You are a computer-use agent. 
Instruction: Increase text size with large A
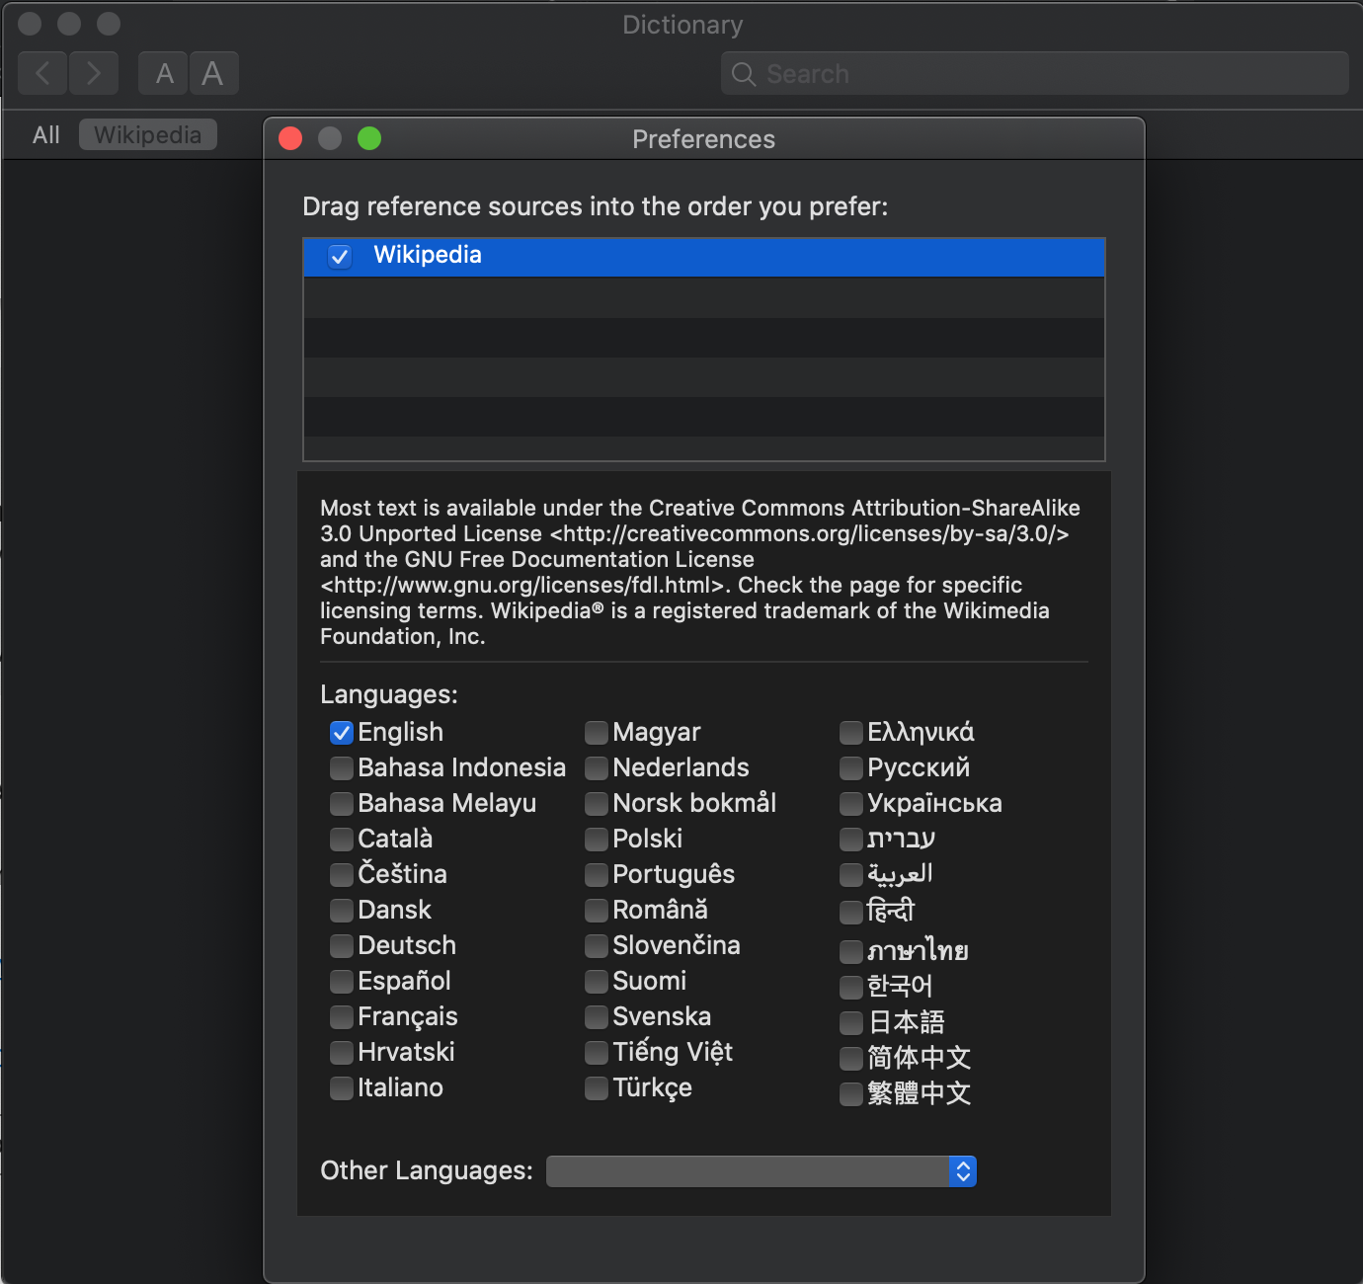(213, 73)
